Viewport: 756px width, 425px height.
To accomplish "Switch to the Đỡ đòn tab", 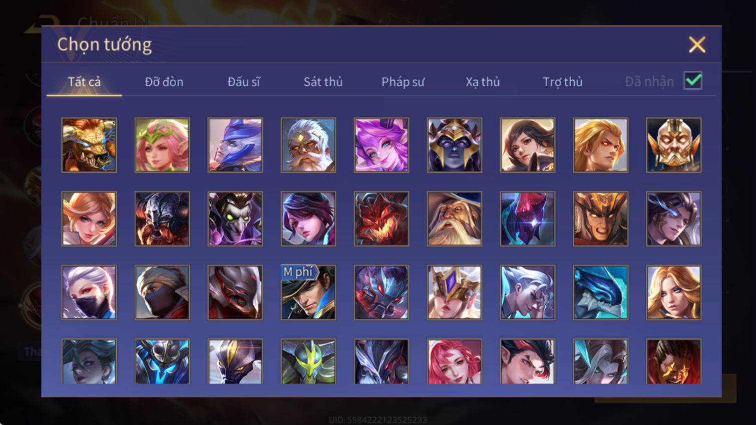I will (164, 82).
